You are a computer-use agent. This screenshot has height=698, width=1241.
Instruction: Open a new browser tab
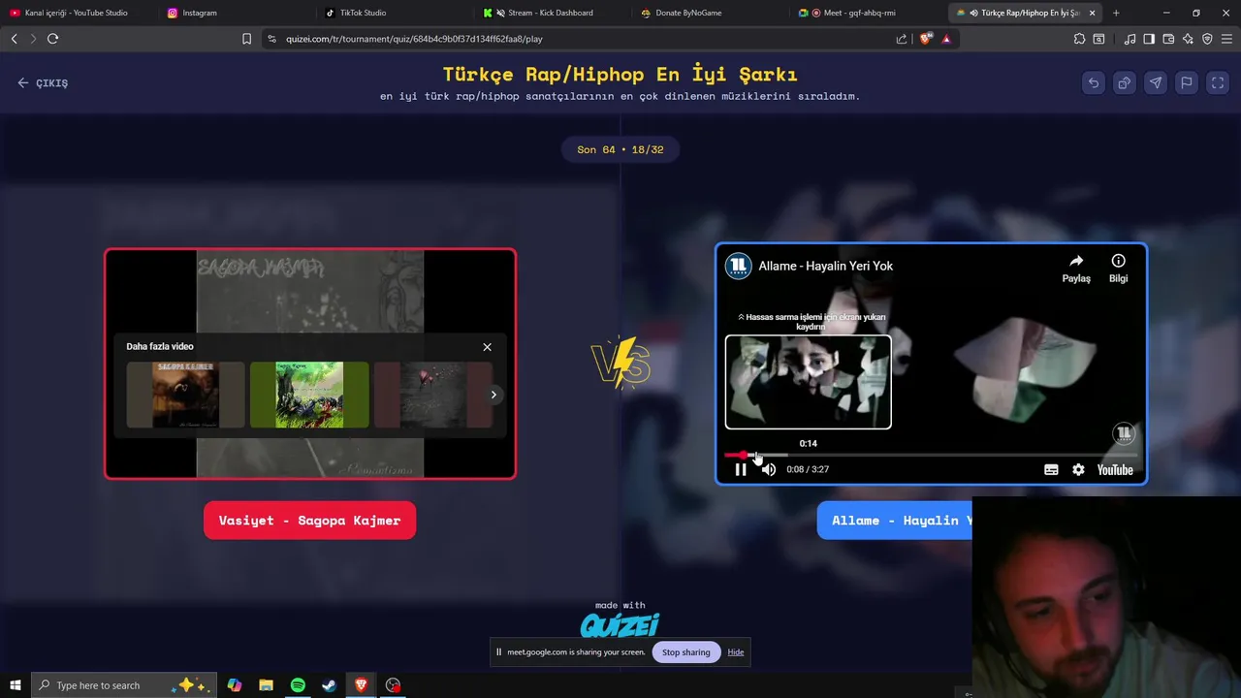click(1116, 13)
